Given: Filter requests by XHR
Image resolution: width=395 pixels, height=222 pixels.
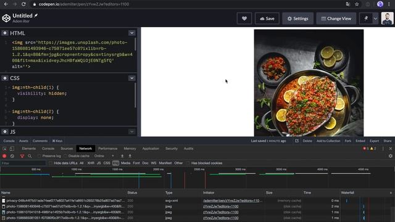Looking at the screenshot, I should pyautogui.click(x=91, y=163).
